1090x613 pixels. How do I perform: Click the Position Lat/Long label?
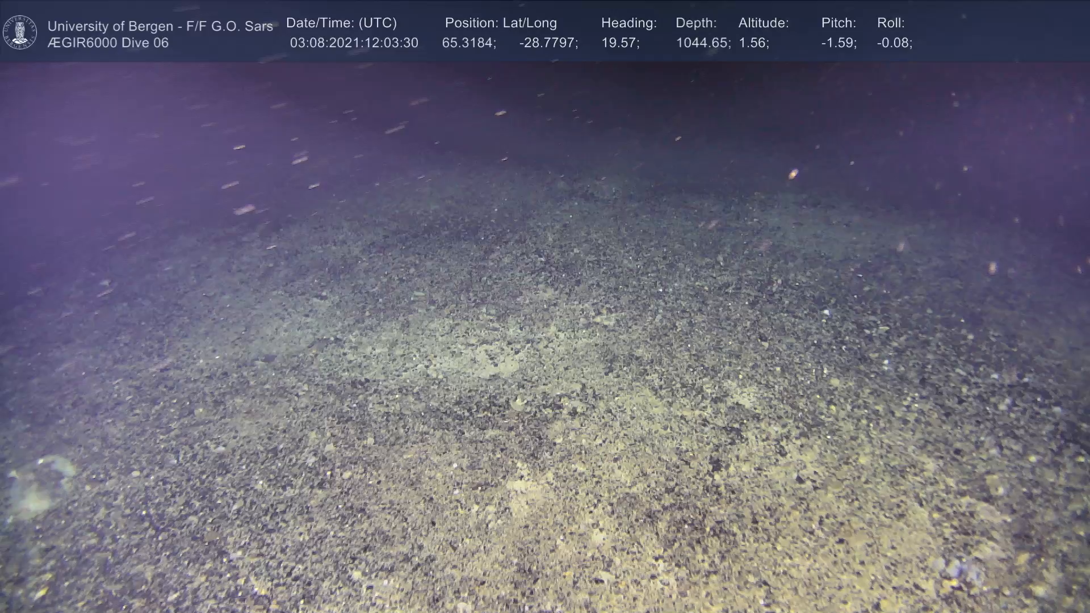click(x=501, y=23)
